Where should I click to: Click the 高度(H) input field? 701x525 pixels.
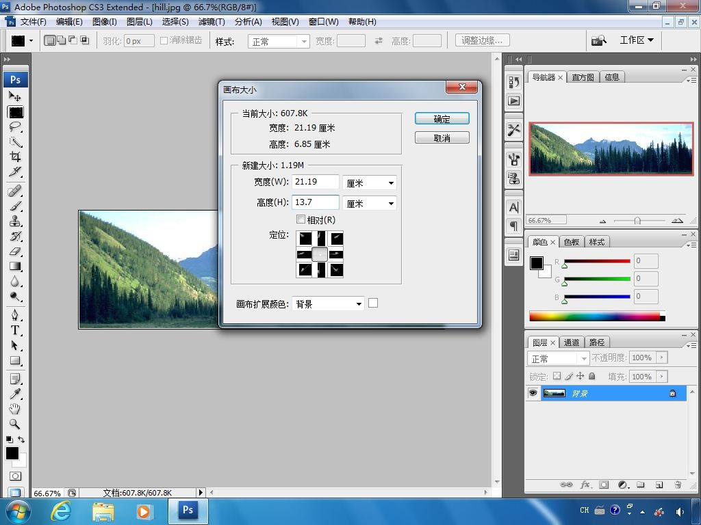click(315, 202)
